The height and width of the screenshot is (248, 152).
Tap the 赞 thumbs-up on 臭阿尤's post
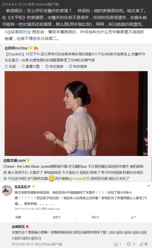point(144,244)
